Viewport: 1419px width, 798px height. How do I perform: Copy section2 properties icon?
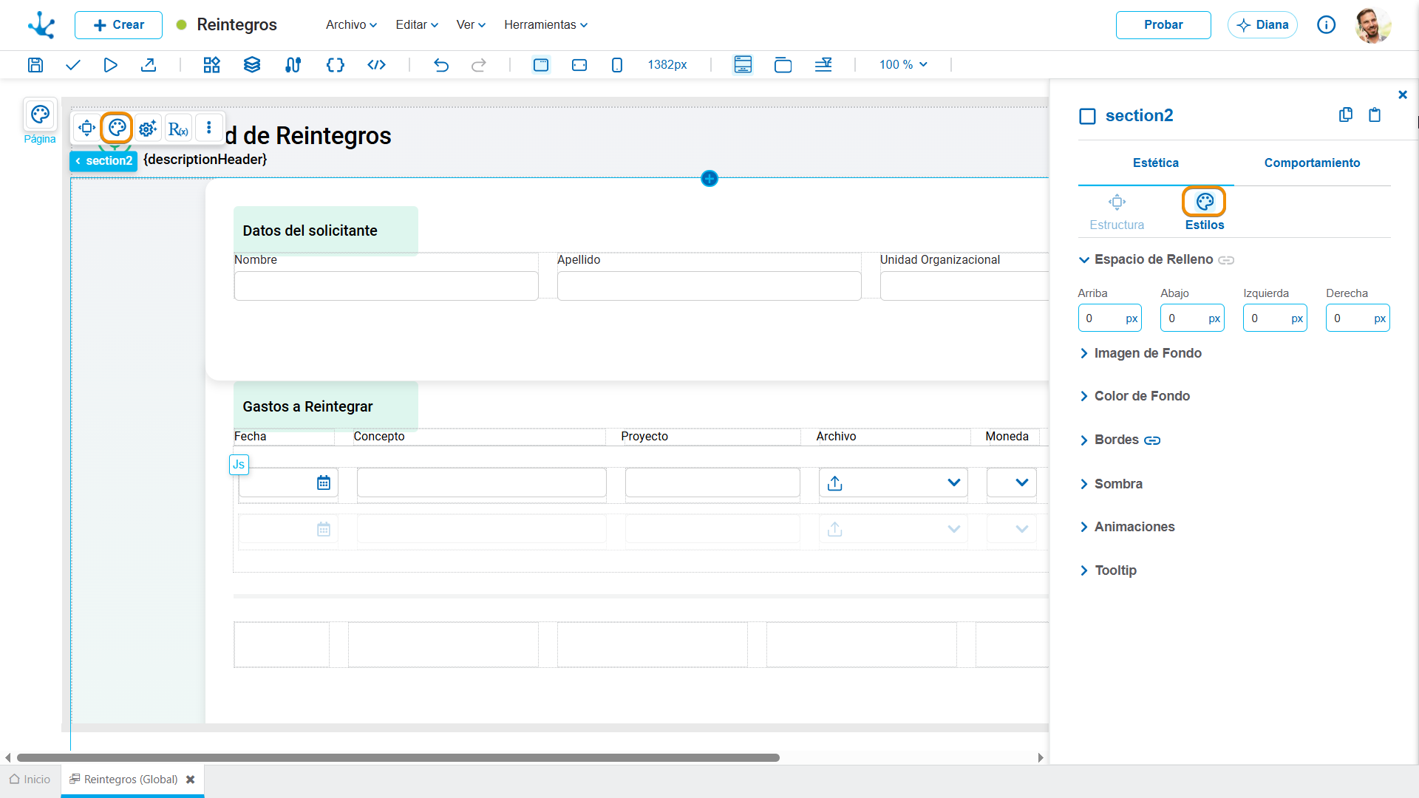[x=1346, y=115]
